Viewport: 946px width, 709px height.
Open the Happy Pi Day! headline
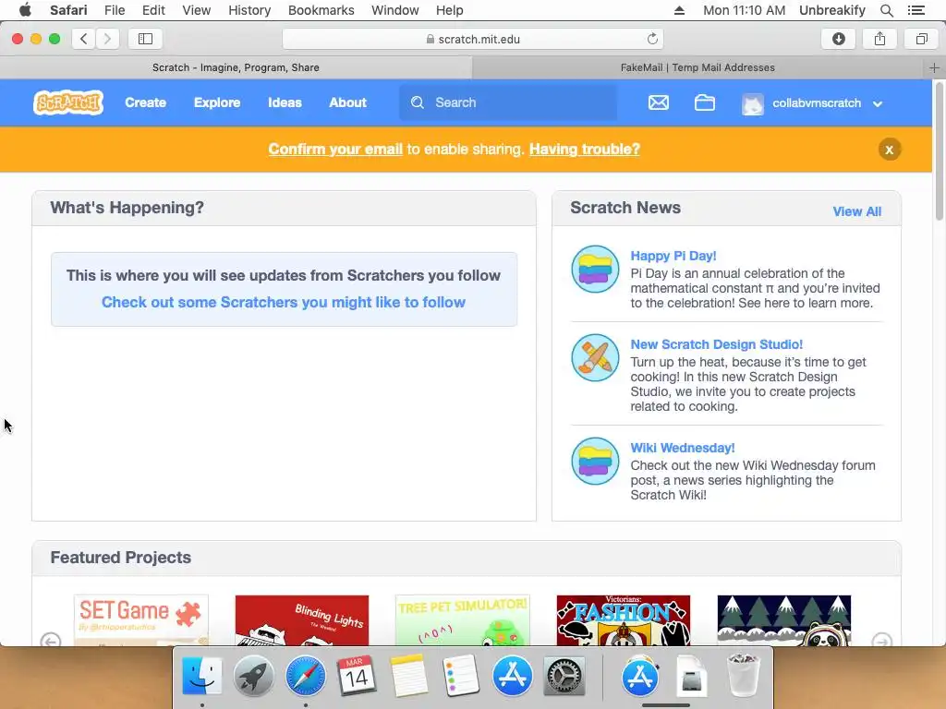tap(673, 256)
